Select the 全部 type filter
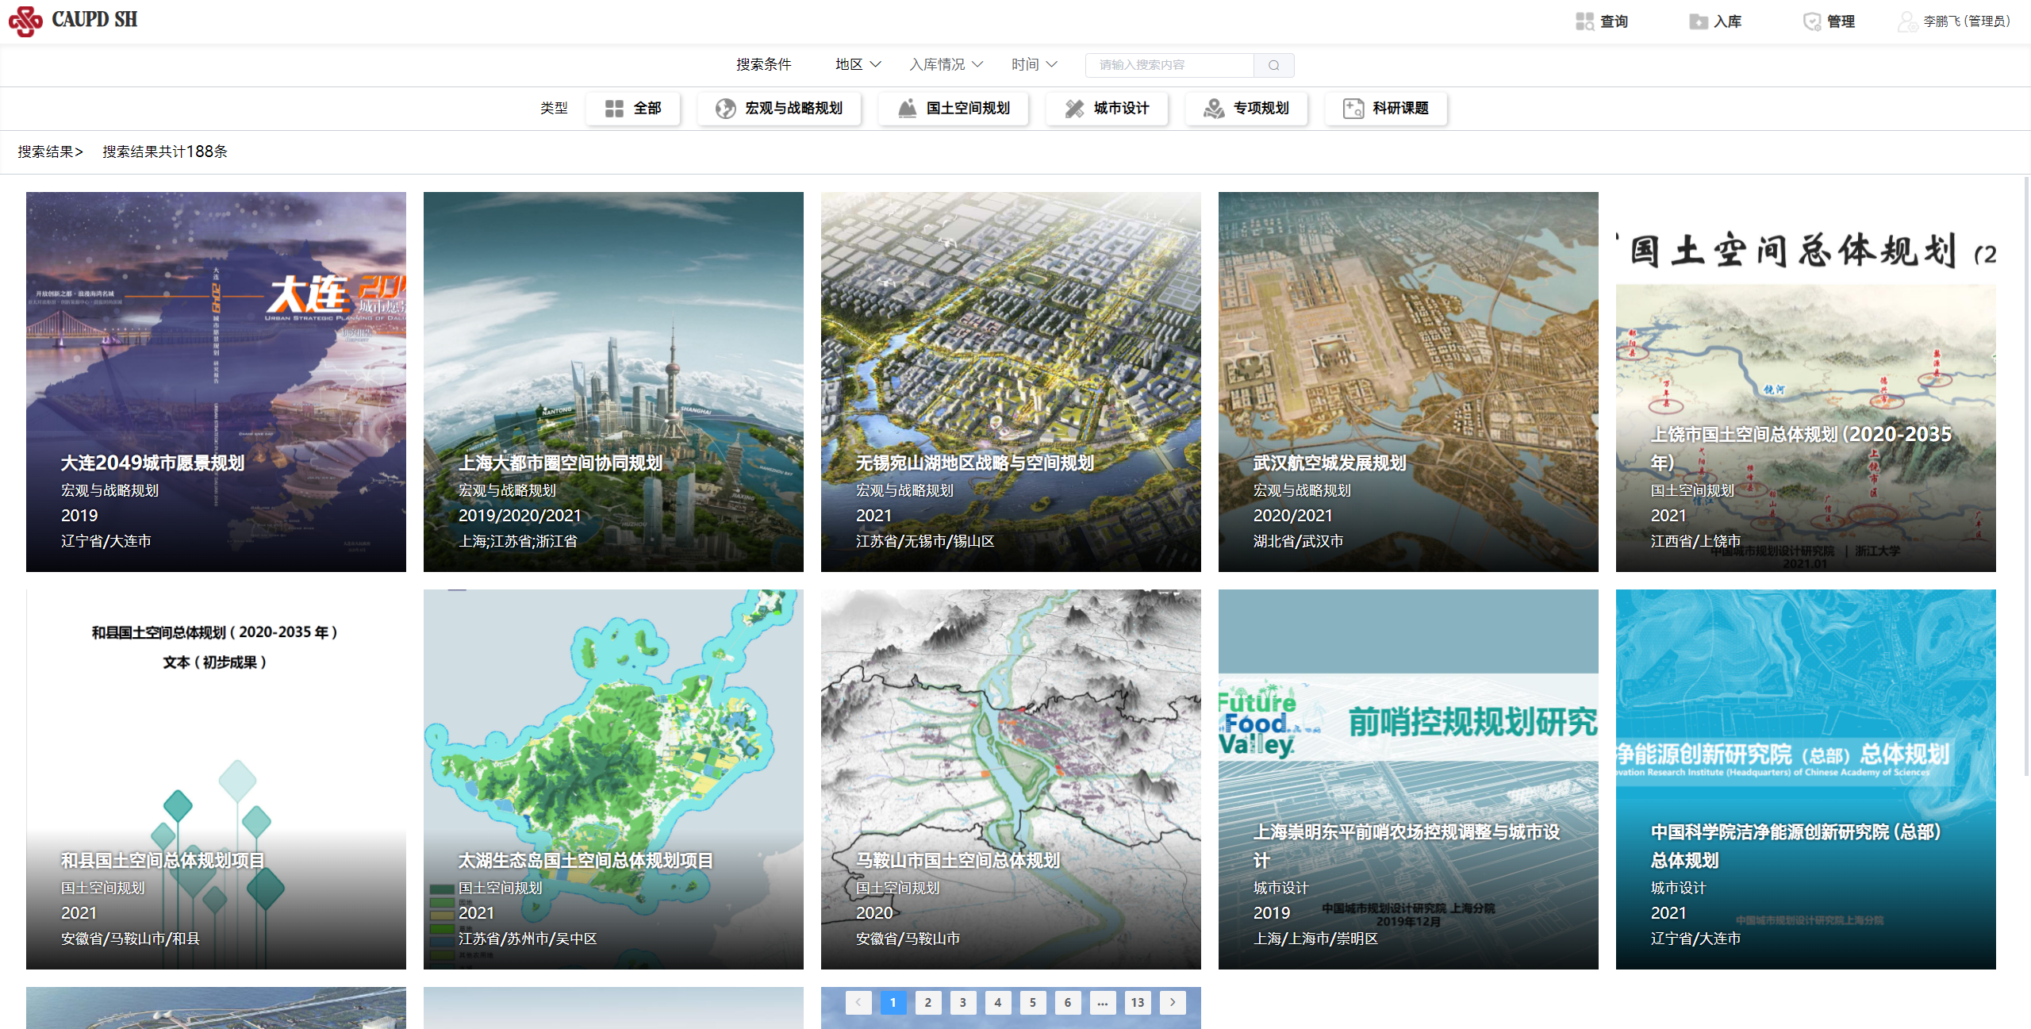 tap(633, 109)
